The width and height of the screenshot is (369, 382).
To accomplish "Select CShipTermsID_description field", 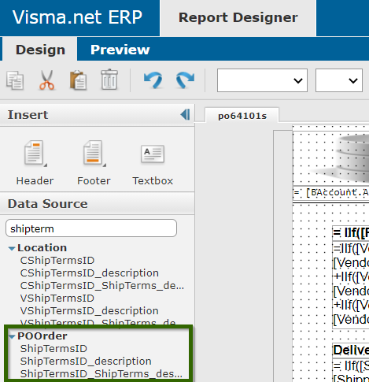I will 90,273.
